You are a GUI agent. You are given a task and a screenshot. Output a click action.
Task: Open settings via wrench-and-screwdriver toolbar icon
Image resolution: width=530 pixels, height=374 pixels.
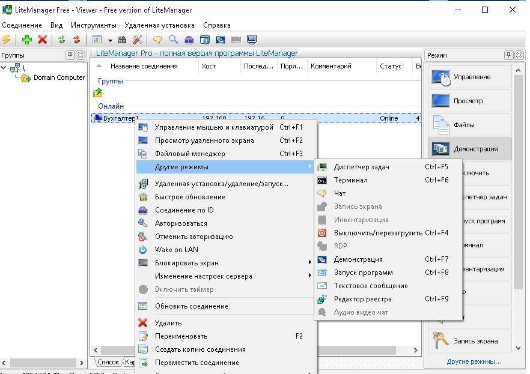pyautogui.click(x=138, y=40)
